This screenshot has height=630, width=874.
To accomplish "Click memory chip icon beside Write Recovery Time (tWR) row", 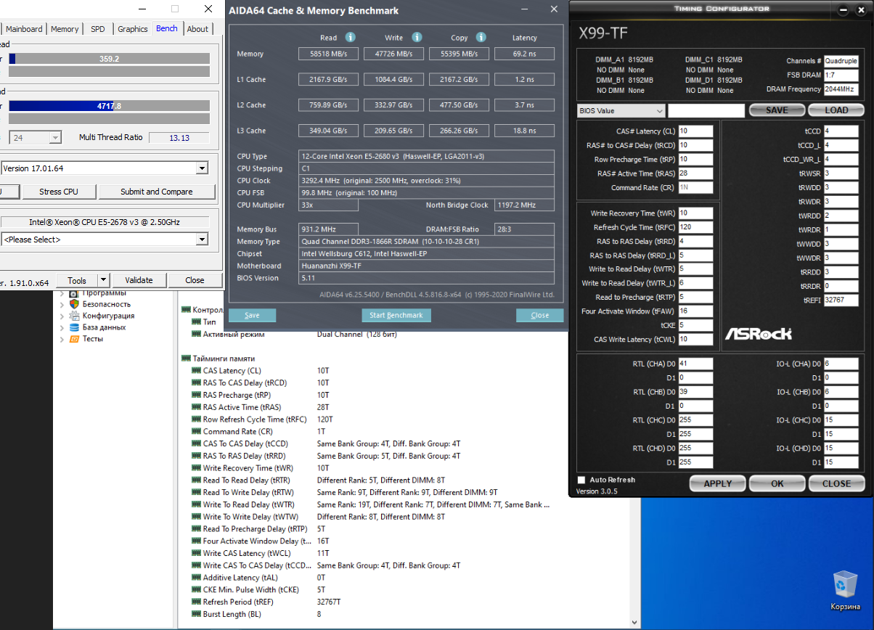I will [196, 468].
